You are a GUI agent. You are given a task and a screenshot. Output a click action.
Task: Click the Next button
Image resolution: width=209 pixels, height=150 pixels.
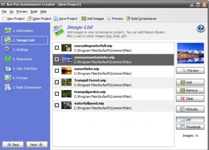(x=37, y=144)
